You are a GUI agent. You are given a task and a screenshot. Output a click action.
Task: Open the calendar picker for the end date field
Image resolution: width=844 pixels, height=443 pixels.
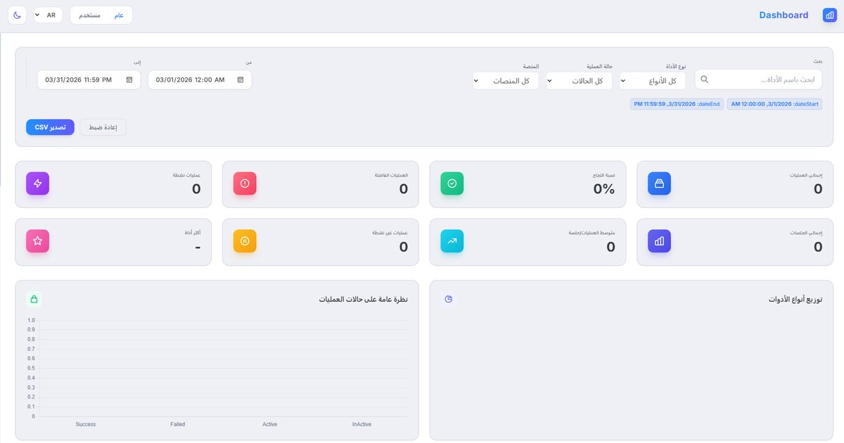[x=129, y=79]
